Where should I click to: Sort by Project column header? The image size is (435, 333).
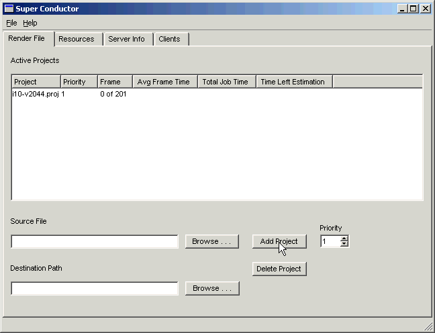click(36, 82)
